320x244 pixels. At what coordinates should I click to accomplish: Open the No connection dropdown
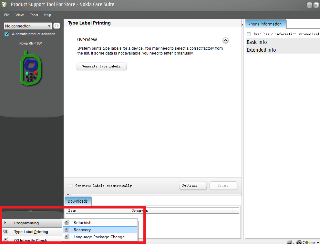tap(28, 26)
